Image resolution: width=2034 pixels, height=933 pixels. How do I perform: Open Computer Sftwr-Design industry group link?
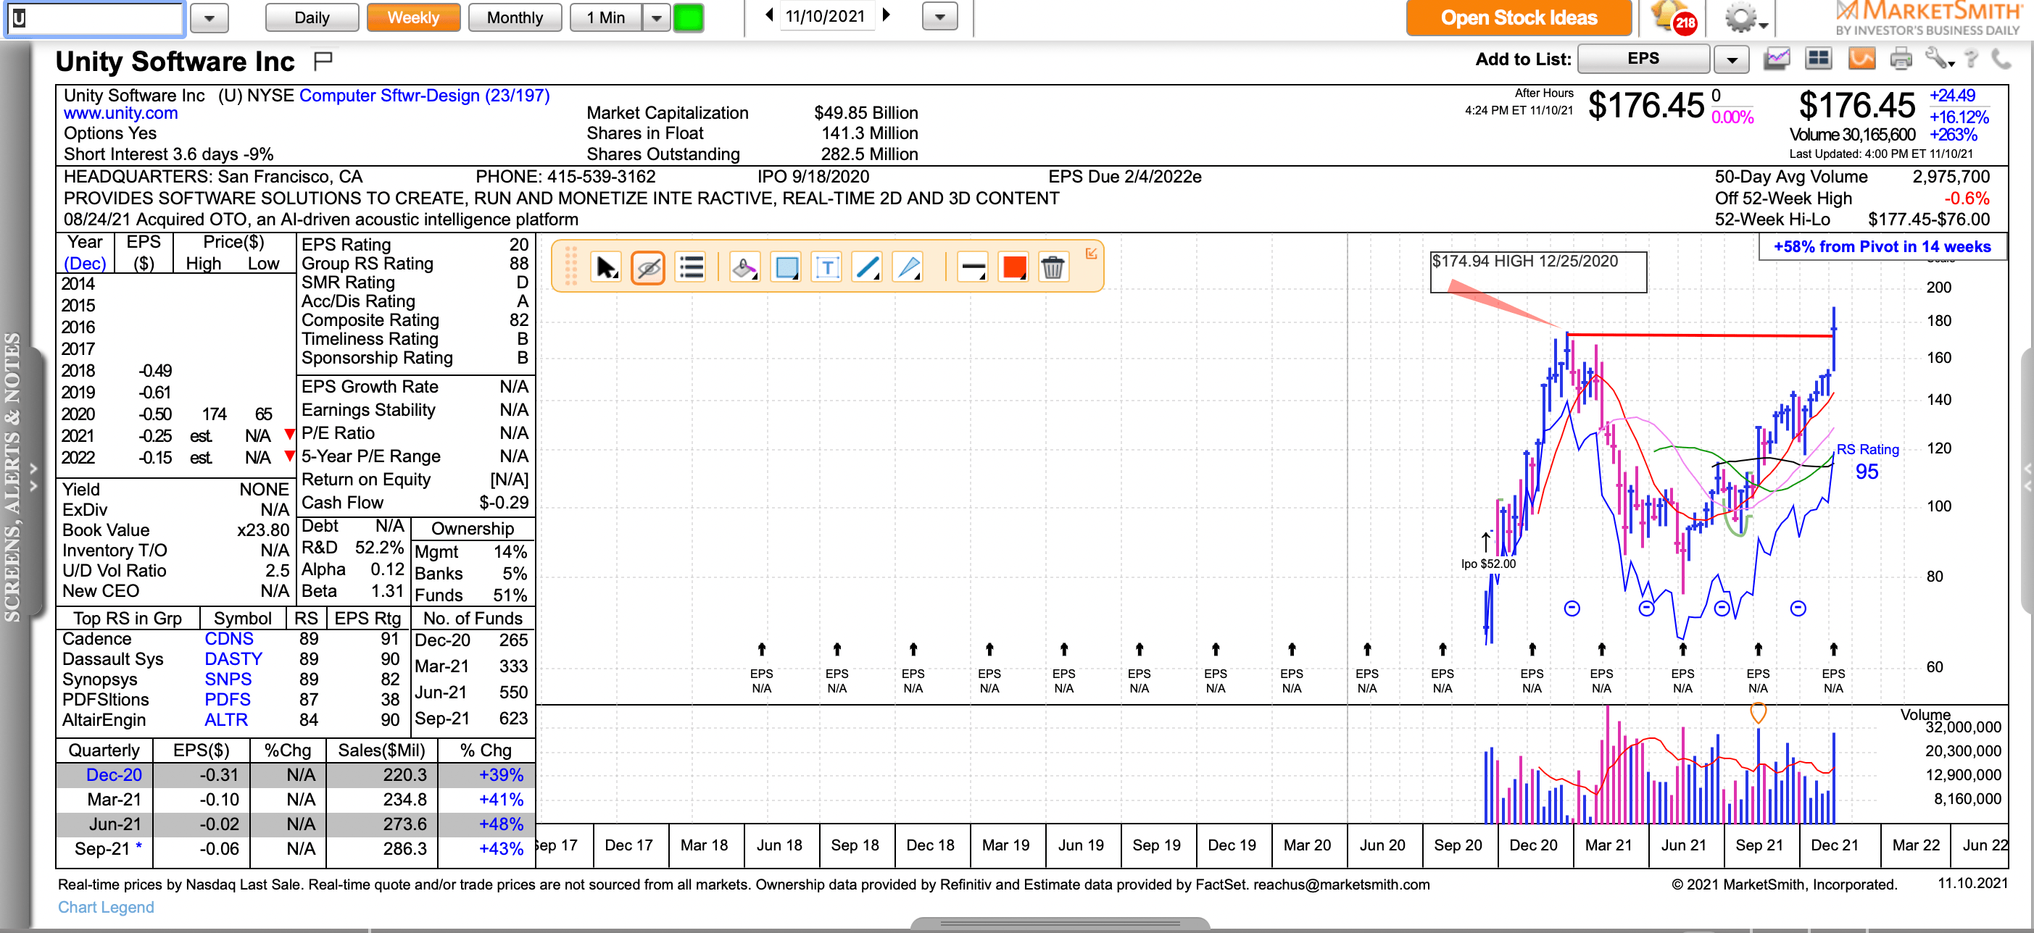click(x=425, y=96)
